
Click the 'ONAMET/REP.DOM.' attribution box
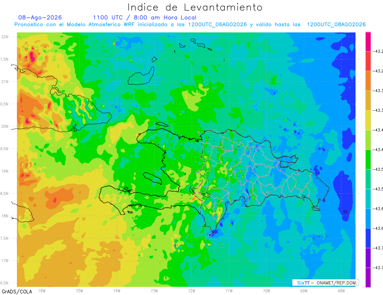point(325,283)
